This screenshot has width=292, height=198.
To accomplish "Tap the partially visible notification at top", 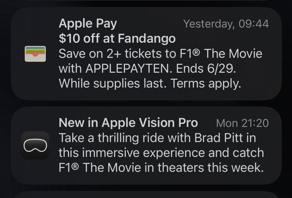I will click(146, 1).
